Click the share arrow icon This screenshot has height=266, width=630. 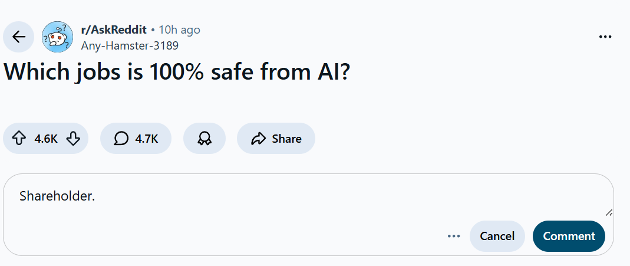259,139
